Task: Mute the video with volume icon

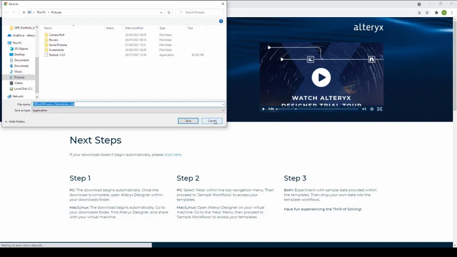Action: click(x=364, y=109)
